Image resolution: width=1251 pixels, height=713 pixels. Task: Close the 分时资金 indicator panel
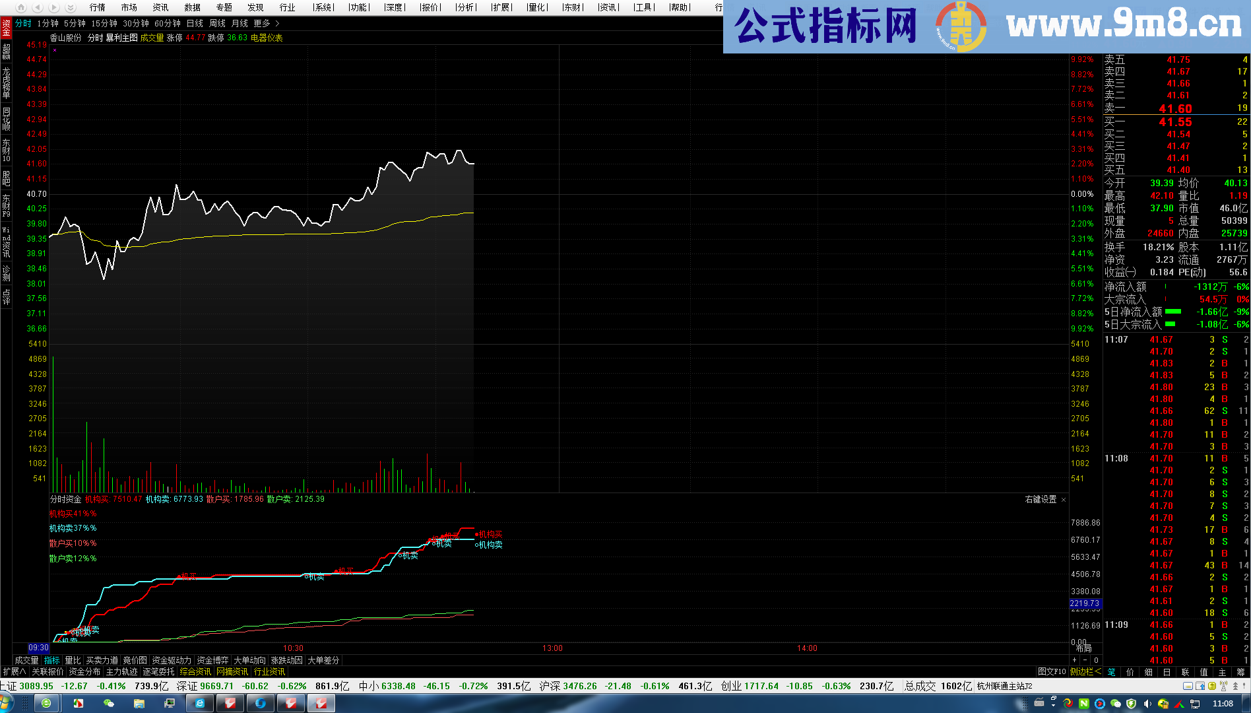pos(1064,500)
